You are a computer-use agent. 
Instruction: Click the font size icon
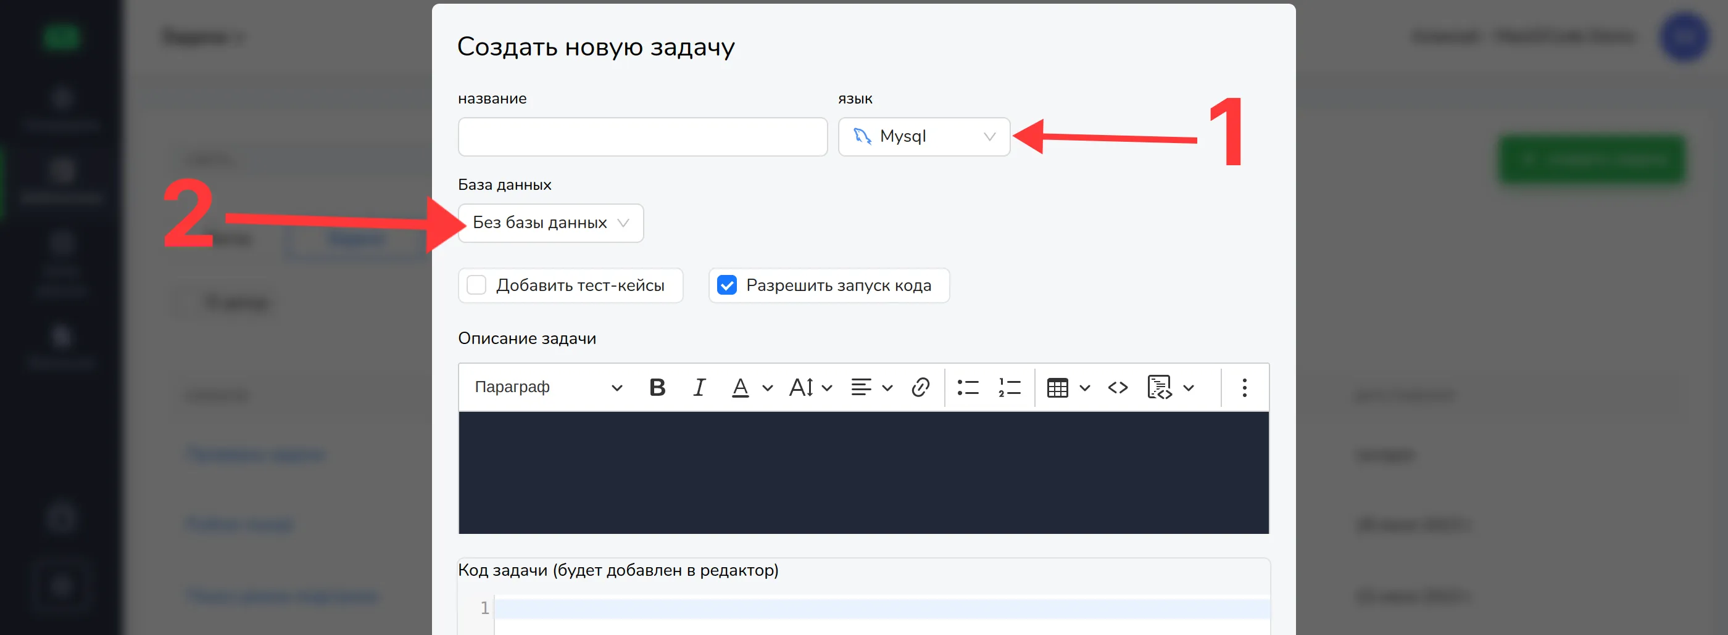801,387
